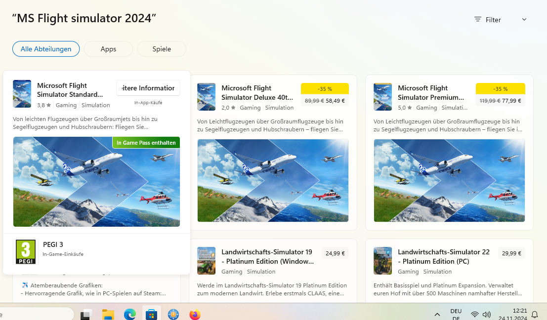
Task: Expand filter options with chevron arrow
Action: pyautogui.click(x=524, y=20)
